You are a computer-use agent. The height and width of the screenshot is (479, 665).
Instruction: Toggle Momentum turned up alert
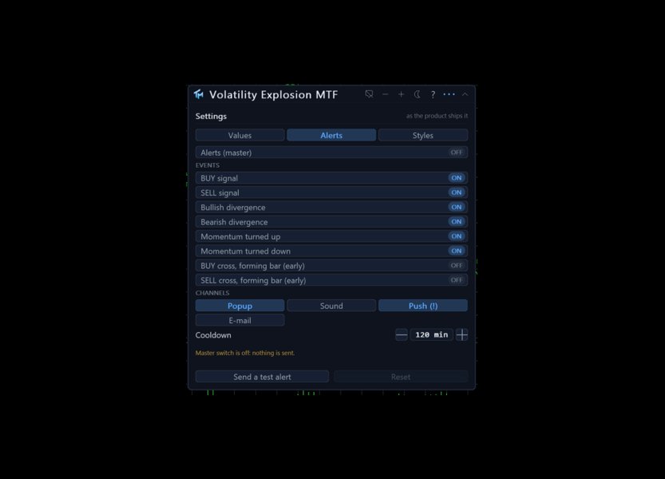pyautogui.click(x=331, y=236)
